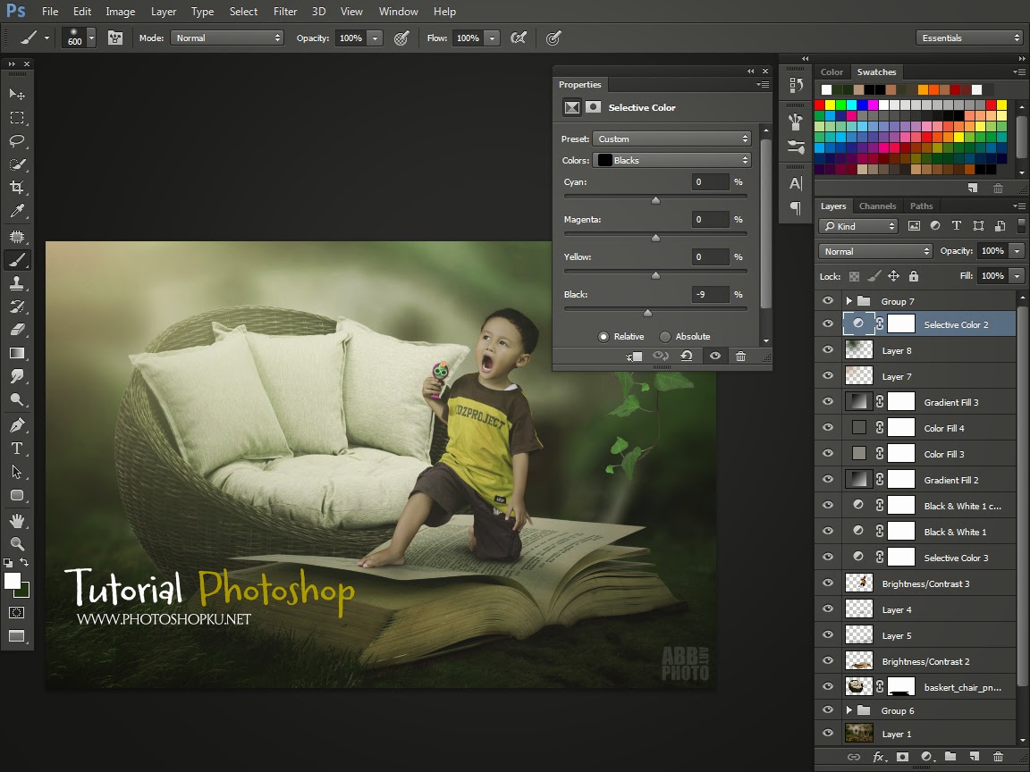Switch to the Channels tab
This screenshot has height=772, width=1030.
877,206
